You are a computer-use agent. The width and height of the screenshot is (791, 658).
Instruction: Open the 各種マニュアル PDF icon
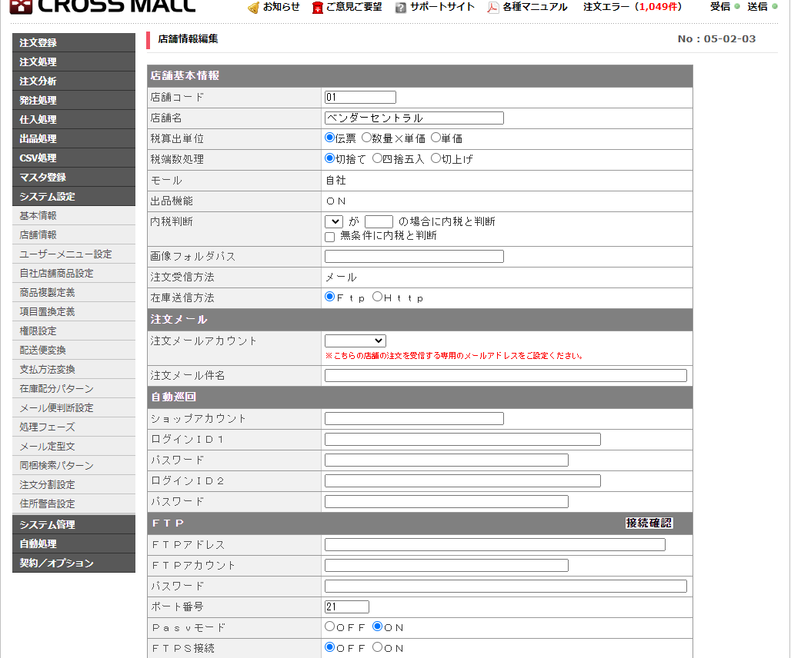(x=493, y=8)
